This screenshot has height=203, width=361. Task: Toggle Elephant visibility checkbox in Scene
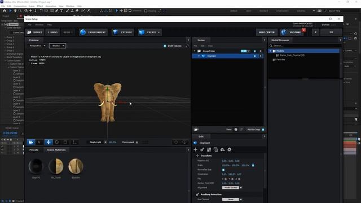click(254, 56)
